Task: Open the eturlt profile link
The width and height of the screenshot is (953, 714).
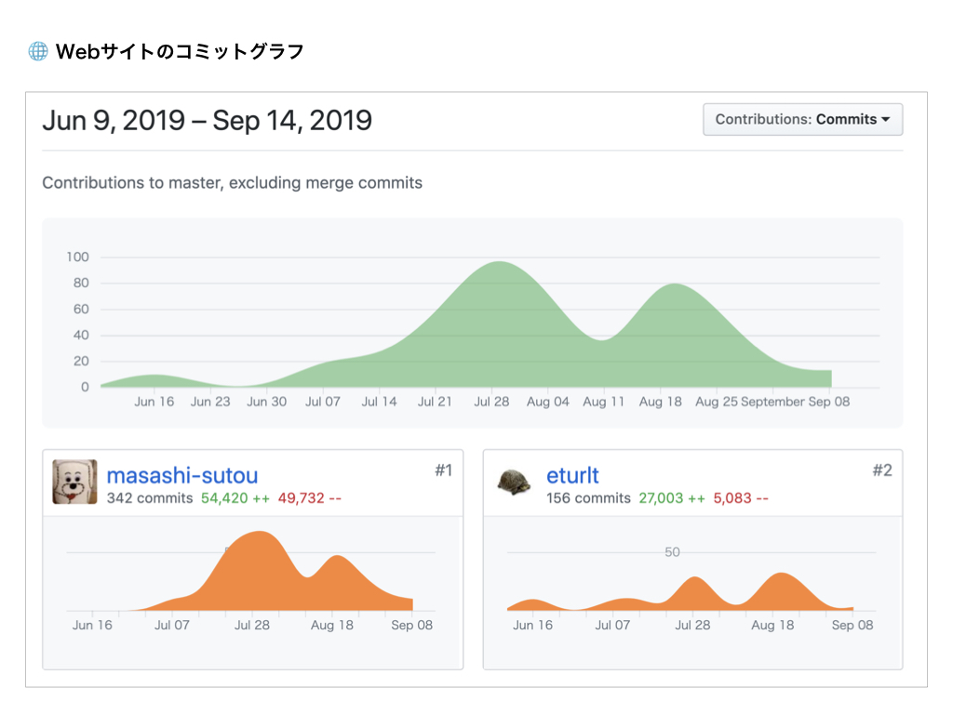Action: [x=572, y=476]
